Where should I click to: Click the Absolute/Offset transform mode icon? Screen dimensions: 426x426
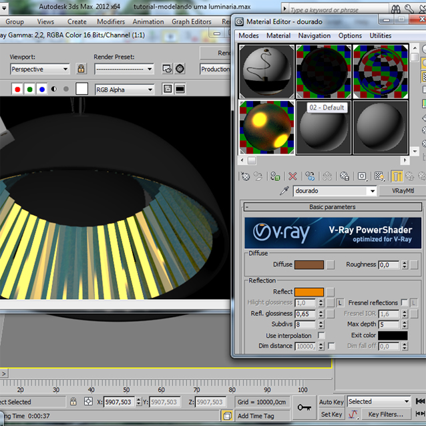click(x=88, y=401)
